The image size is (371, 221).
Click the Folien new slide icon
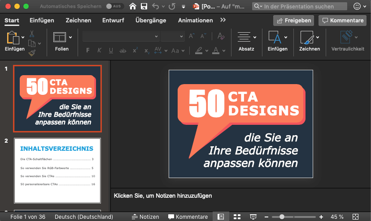(59, 37)
